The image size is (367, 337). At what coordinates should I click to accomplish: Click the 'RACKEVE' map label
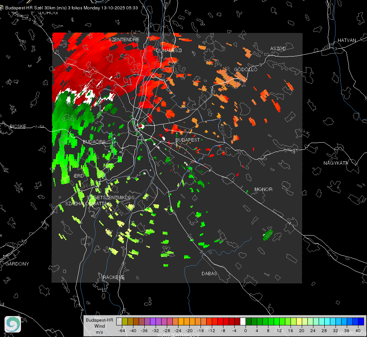[114, 277]
